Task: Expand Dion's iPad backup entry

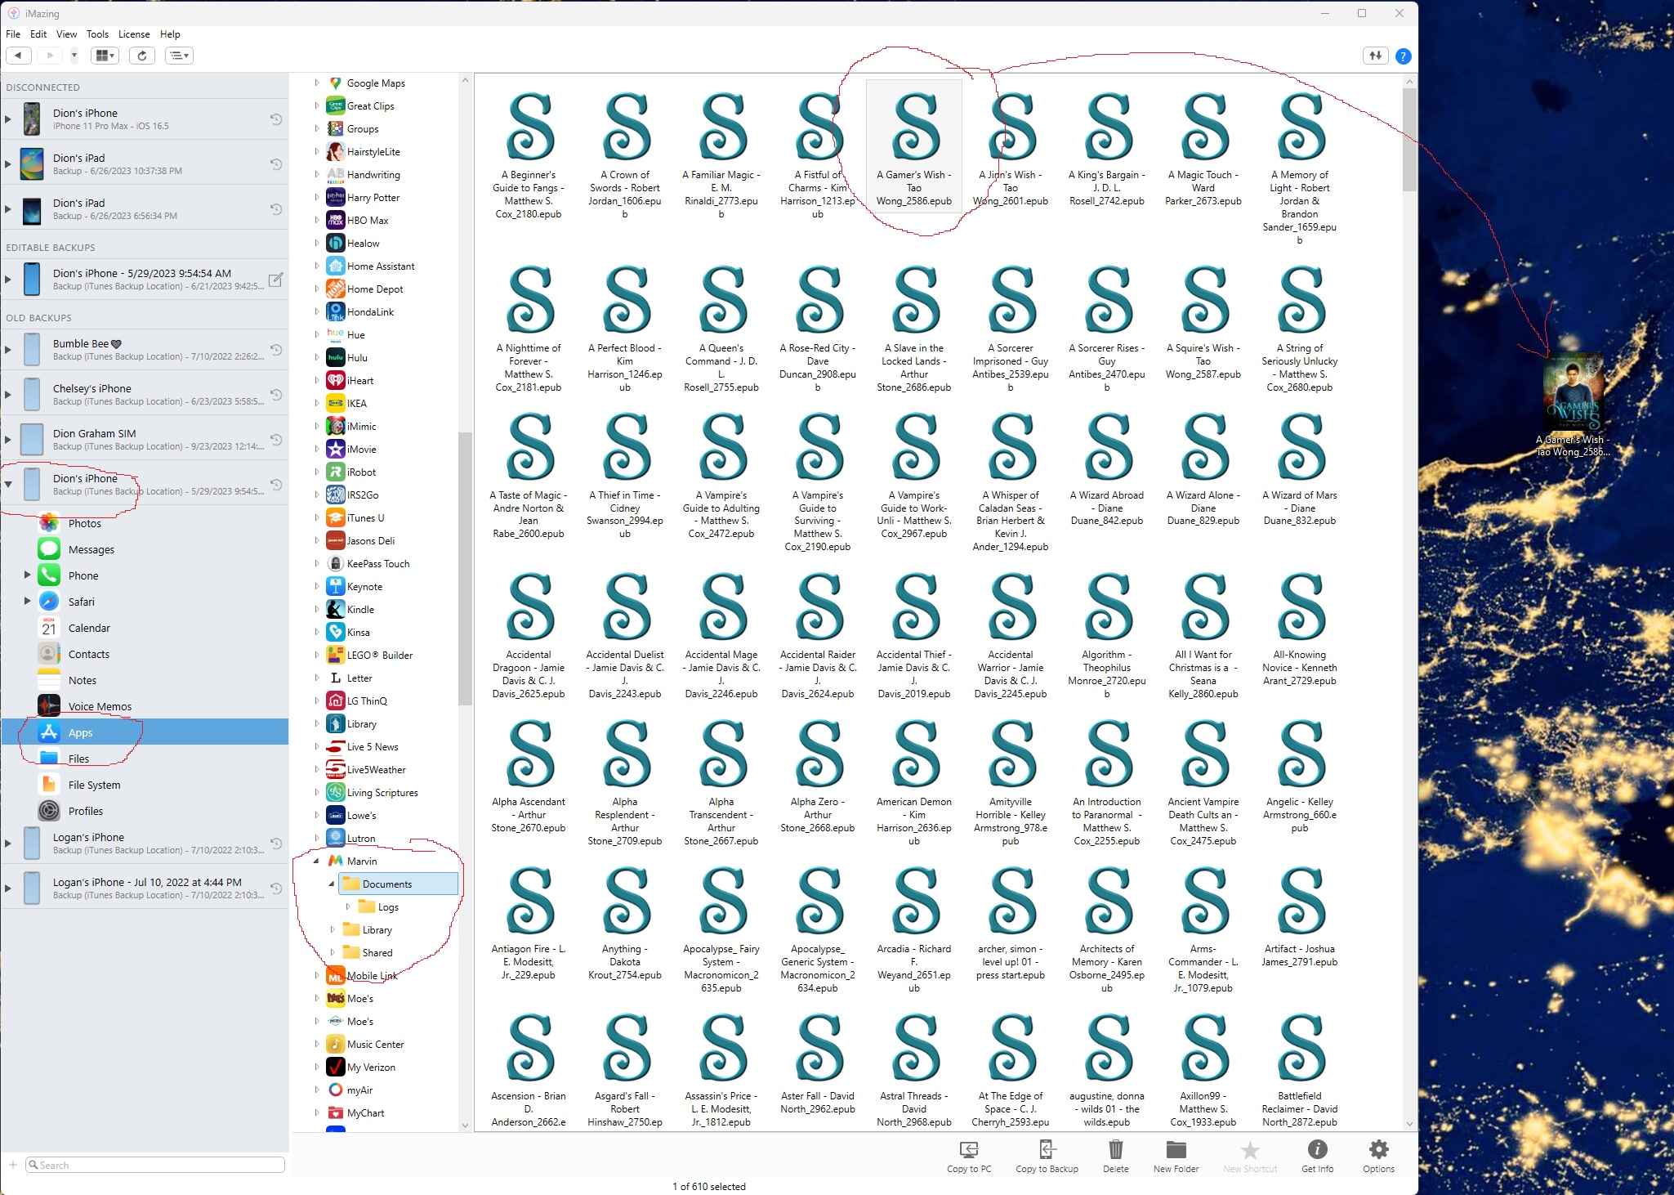Action: (x=8, y=163)
